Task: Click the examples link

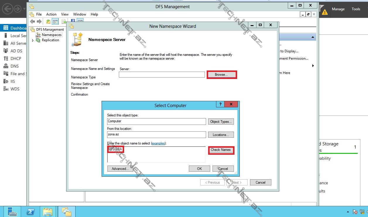Action: click(x=158, y=143)
